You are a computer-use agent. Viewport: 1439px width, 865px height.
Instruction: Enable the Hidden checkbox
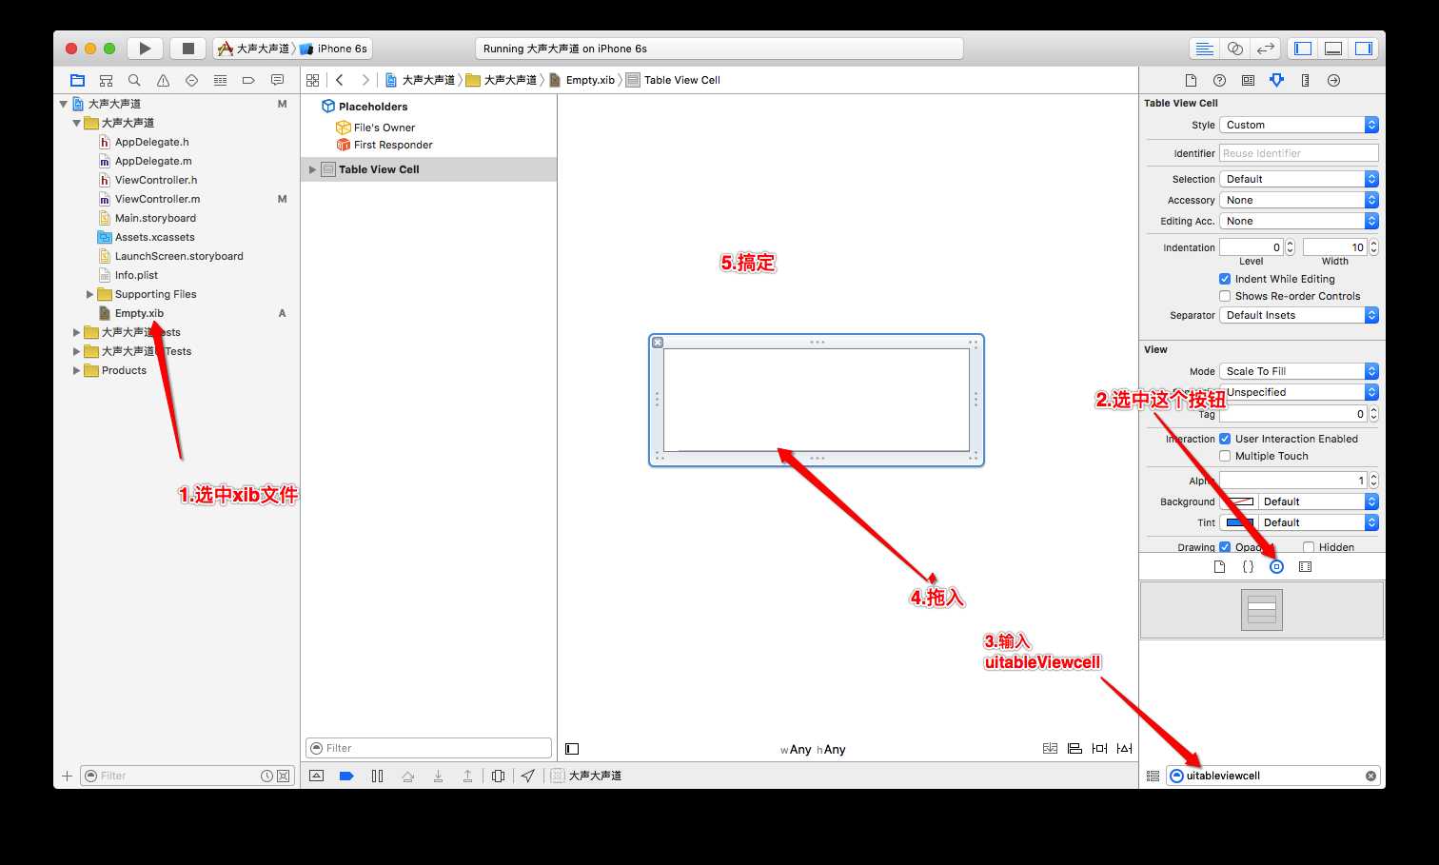[x=1309, y=547]
